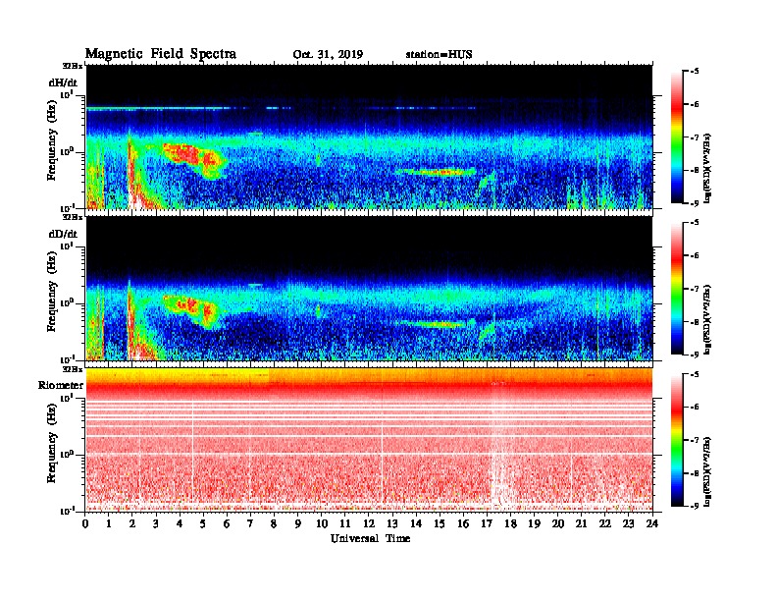Click hour "20" on Universal Time axis

point(558,523)
